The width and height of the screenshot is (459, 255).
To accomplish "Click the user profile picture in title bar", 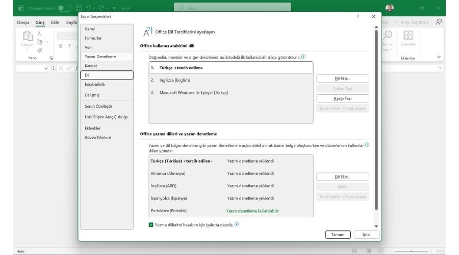I will pyautogui.click(x=390, y=8).
